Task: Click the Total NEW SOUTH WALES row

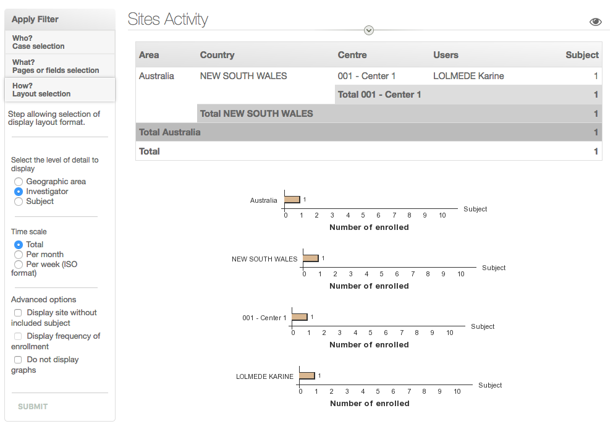Action: point(256,114)
